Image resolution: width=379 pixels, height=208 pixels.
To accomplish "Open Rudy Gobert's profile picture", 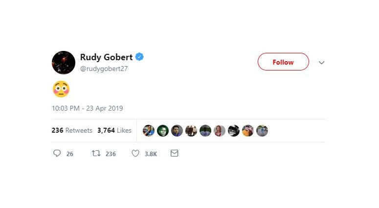I will pyautogui.click(x=64, y=63).
